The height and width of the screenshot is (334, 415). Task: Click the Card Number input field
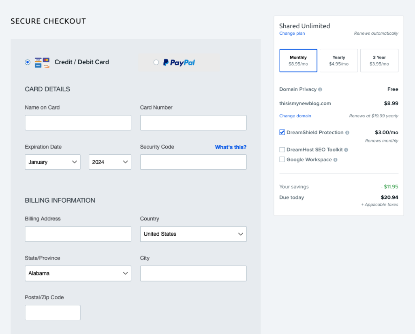(193, 123)
